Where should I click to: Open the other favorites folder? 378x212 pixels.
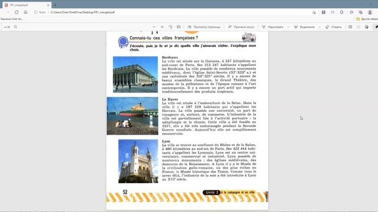point(367,19)
